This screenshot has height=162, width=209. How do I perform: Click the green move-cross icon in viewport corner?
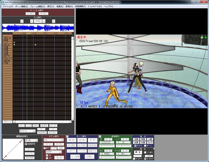tap(206, 38)
